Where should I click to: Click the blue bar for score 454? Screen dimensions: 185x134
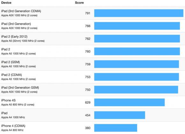[x=120, y=115]
